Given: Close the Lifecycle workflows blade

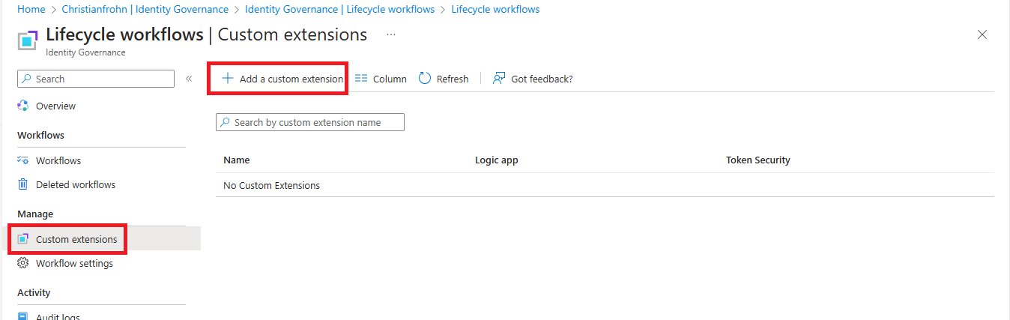Looking at the screenshot, I should [x=982, y=34].
